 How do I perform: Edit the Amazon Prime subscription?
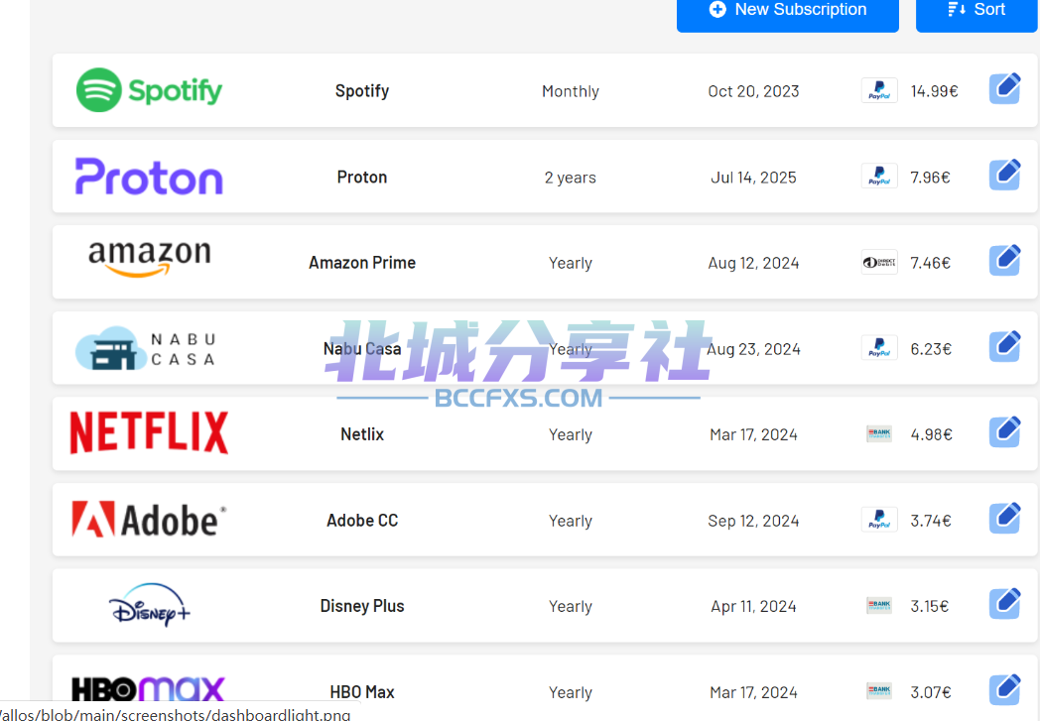(x=1004, y=261)
